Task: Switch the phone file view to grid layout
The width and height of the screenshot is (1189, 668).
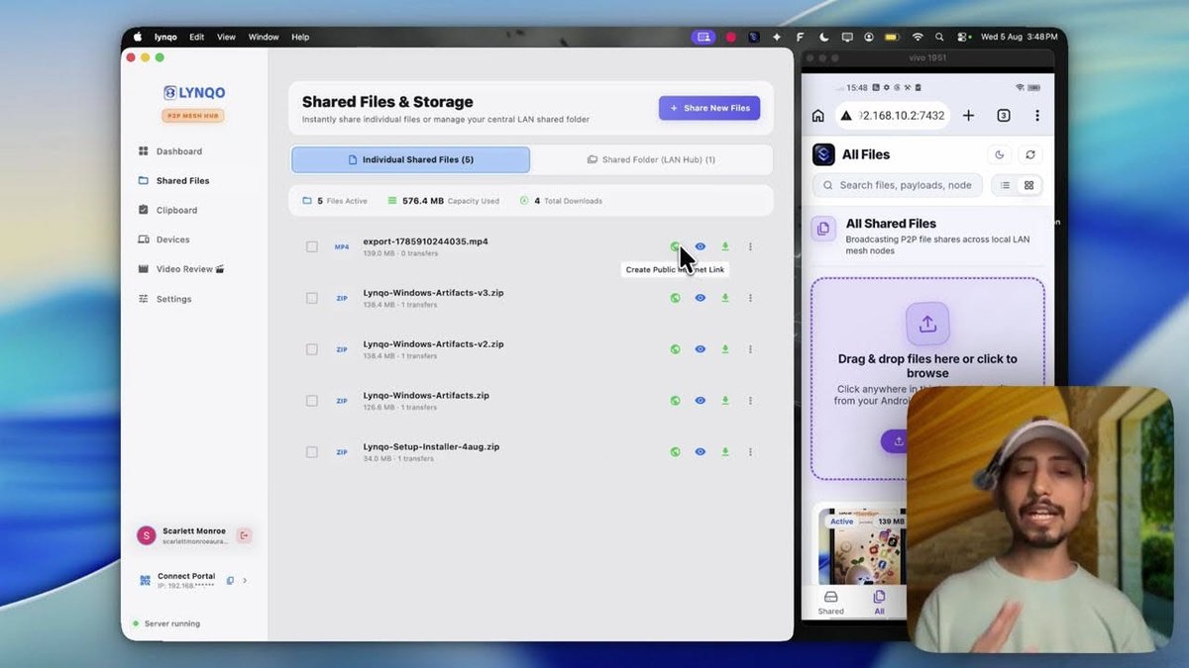Action: point(1028,185)
